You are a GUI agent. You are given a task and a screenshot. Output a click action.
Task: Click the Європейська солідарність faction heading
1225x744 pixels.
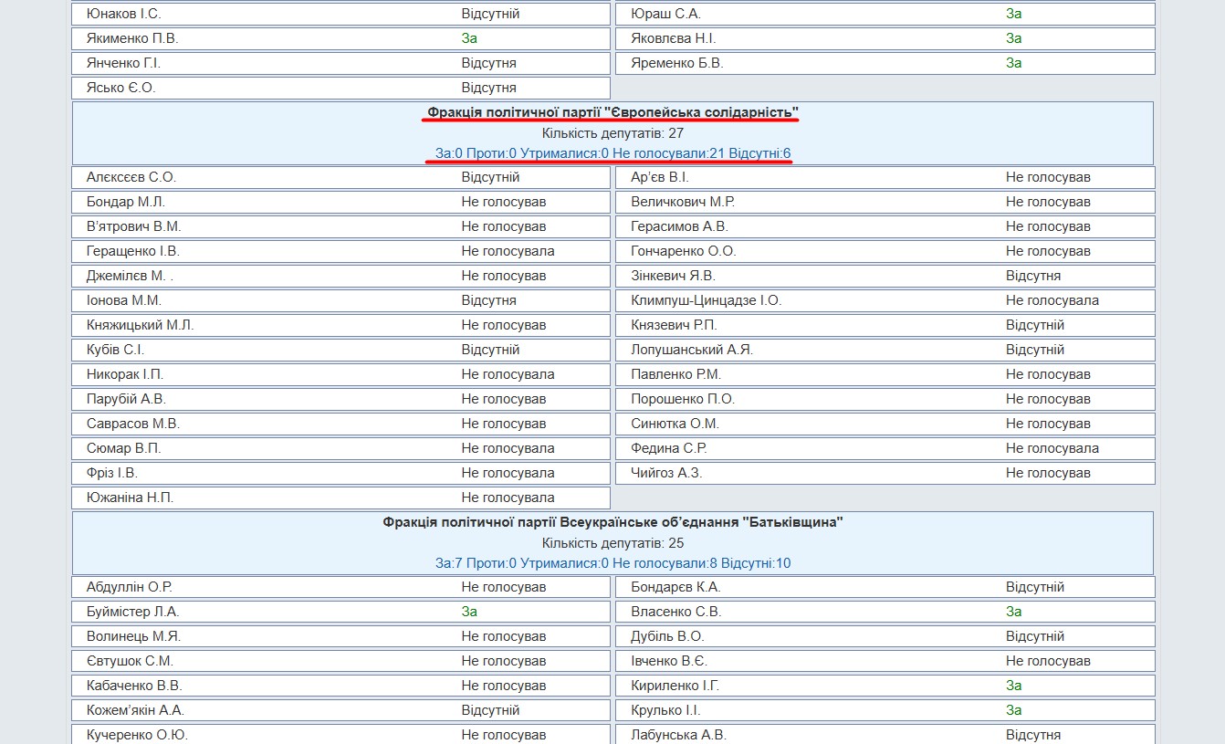pos(612,111)
